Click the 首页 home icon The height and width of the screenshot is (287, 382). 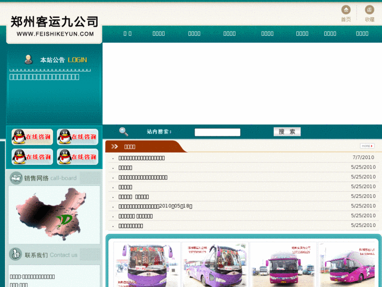[346, 10]
